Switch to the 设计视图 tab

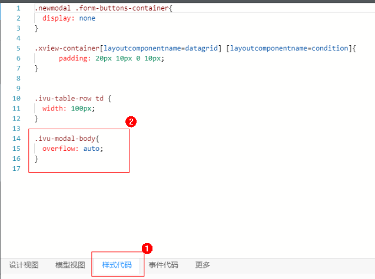[x=24, y=265]
